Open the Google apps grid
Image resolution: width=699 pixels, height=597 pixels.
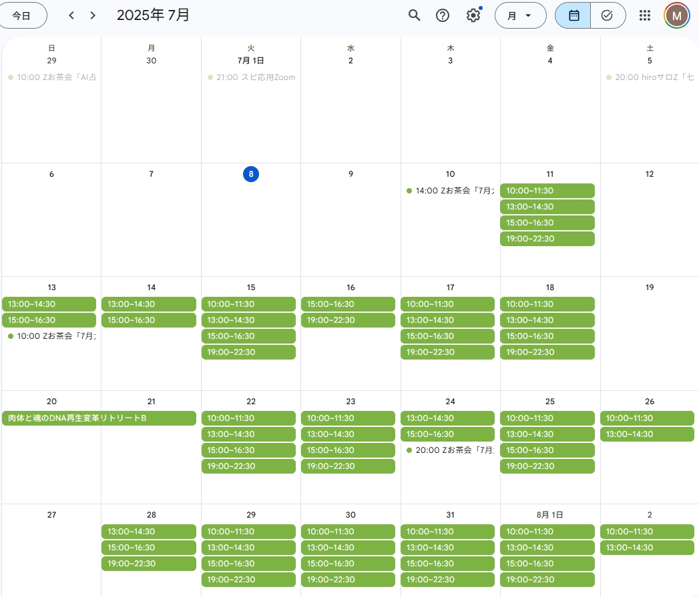[x=644, y=15]
